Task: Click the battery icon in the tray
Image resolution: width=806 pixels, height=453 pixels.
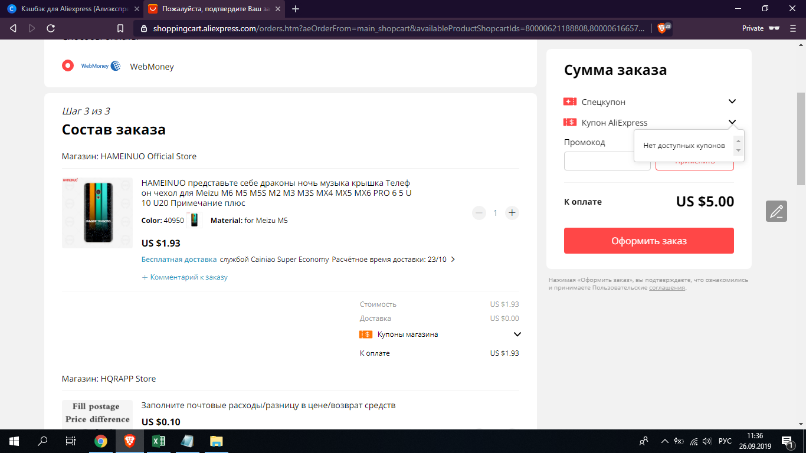Action: coord(679,441)
